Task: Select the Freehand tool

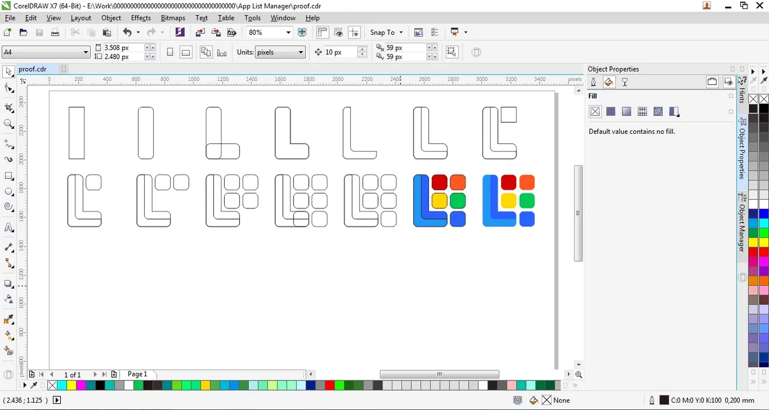Action: tap(8, 144)
